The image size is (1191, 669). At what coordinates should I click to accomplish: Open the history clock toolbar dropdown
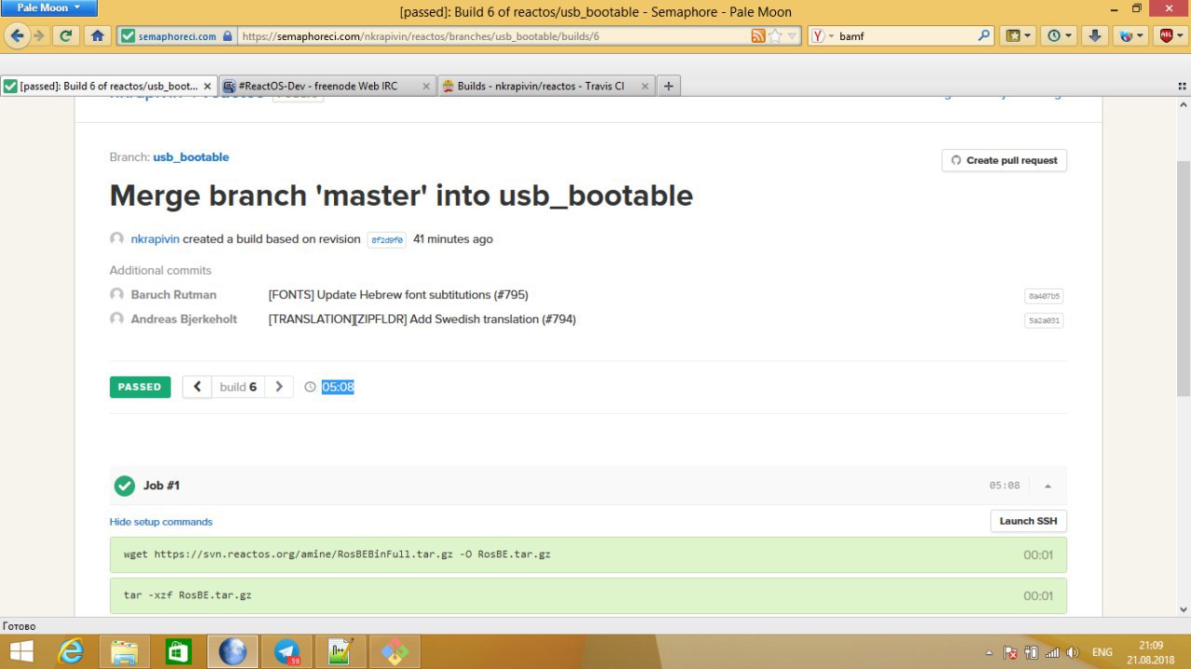(1060, 36)
